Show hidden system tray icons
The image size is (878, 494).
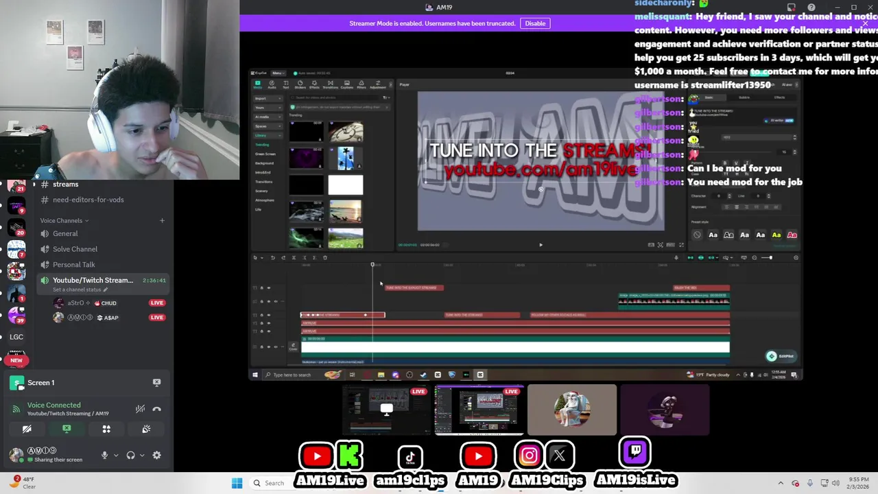point(781,483)
